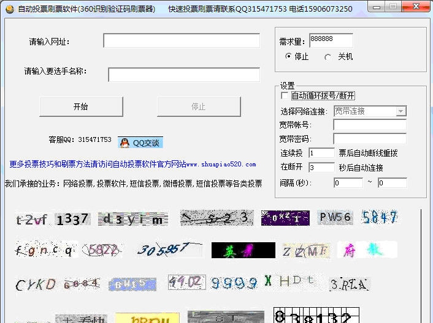This screenshot has height=323, width=433.
Task: Click the blue 5847 captcha sample
Action: click(x=380, y=217)
